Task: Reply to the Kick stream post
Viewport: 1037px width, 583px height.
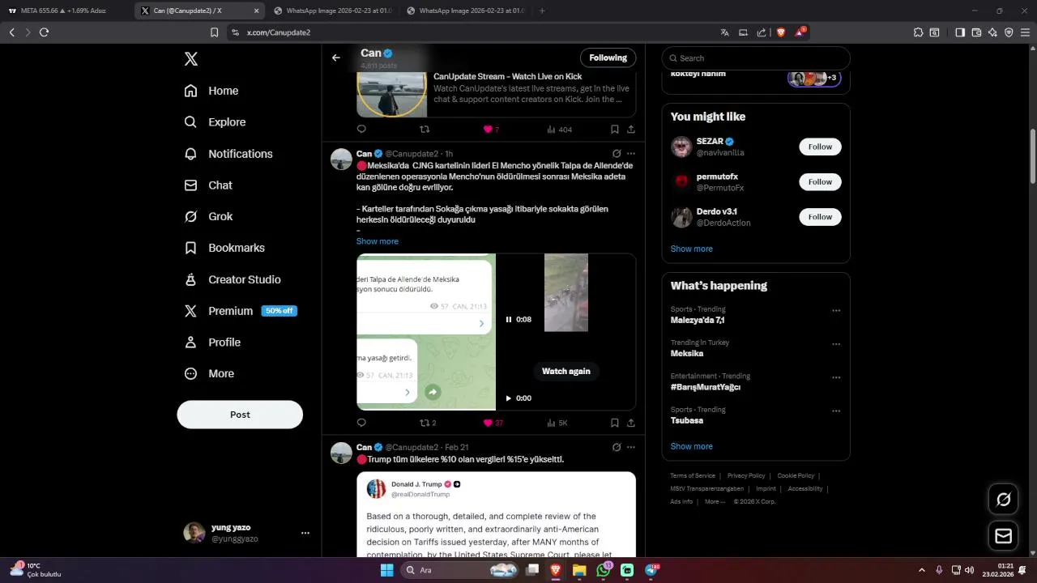Action: (x=361, y=129)
